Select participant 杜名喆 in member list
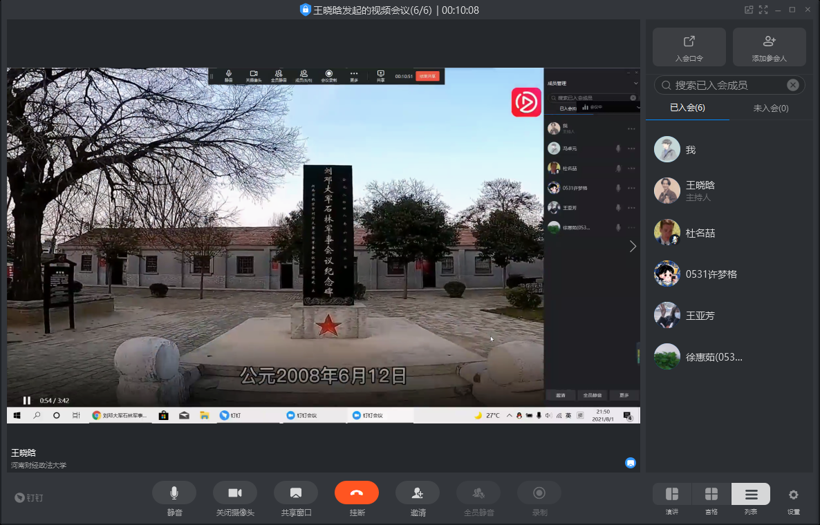 point(700,233)
